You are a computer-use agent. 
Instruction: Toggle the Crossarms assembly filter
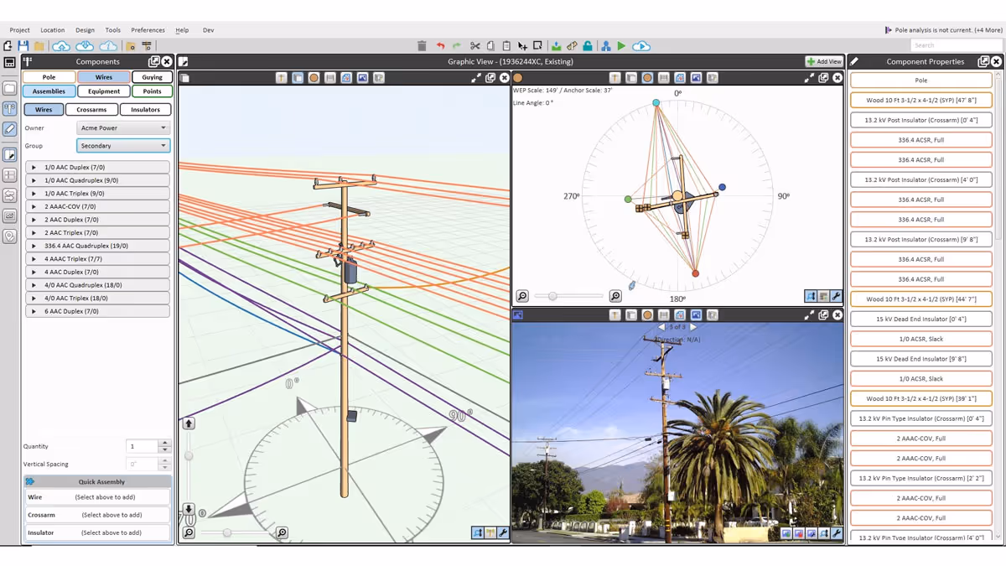point(91,110)
